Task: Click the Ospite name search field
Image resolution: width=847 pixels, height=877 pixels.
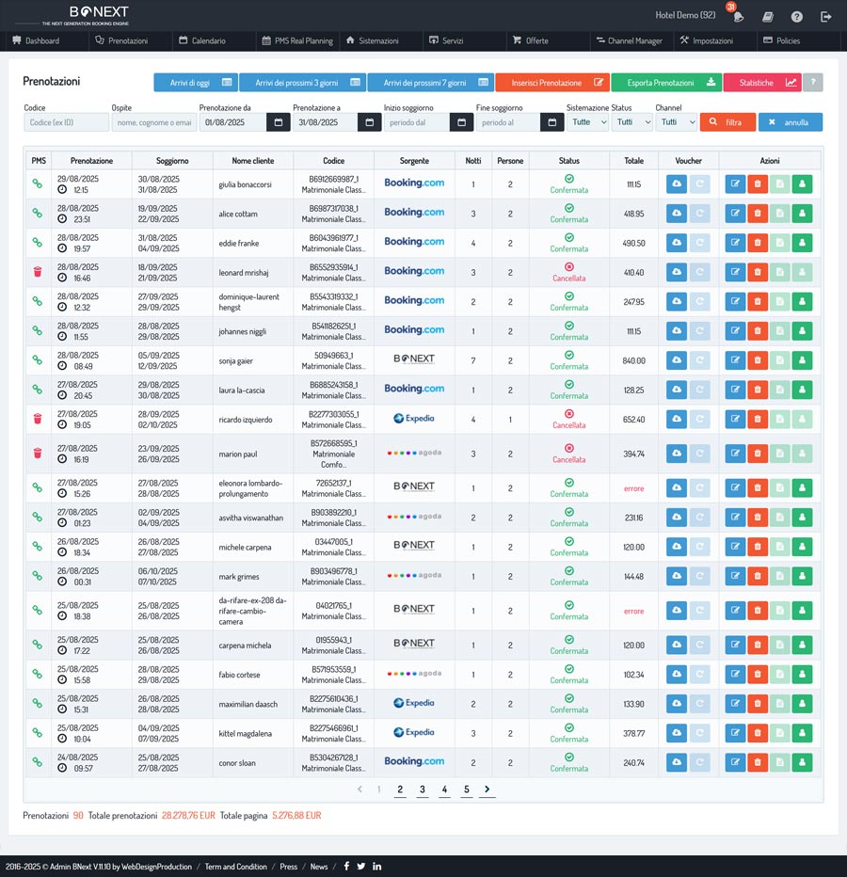Action: tap(153, 122)
